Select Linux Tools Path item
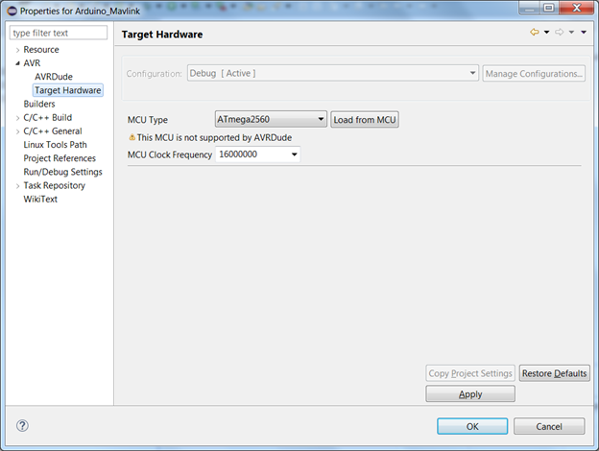 (56, 145)
